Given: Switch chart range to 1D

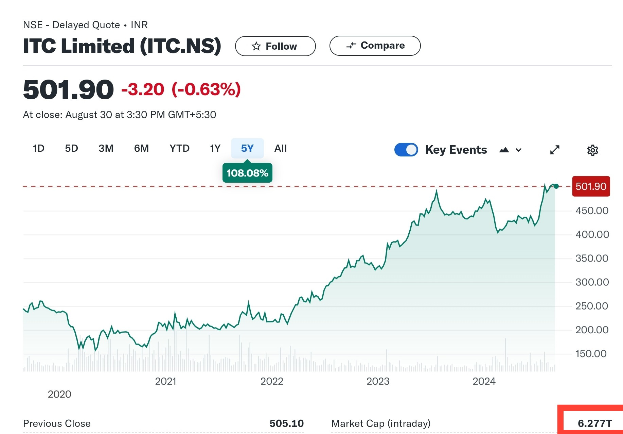Looking at the screenshot, I should [x=39, y=148].
